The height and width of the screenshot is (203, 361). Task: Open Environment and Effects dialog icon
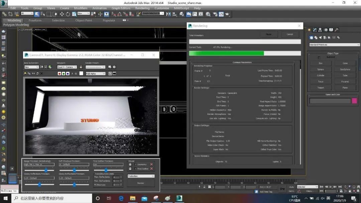[x=114, y=67]
